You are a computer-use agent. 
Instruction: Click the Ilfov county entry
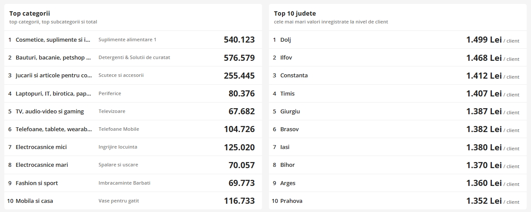286,57
